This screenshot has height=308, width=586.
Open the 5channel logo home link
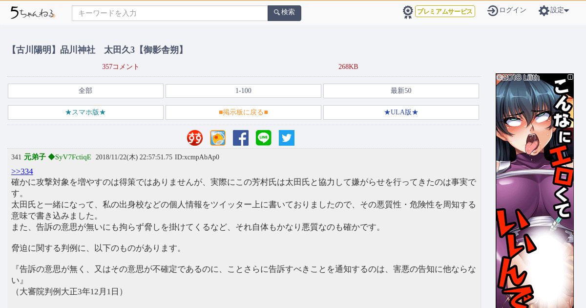[x=33, y=13]
